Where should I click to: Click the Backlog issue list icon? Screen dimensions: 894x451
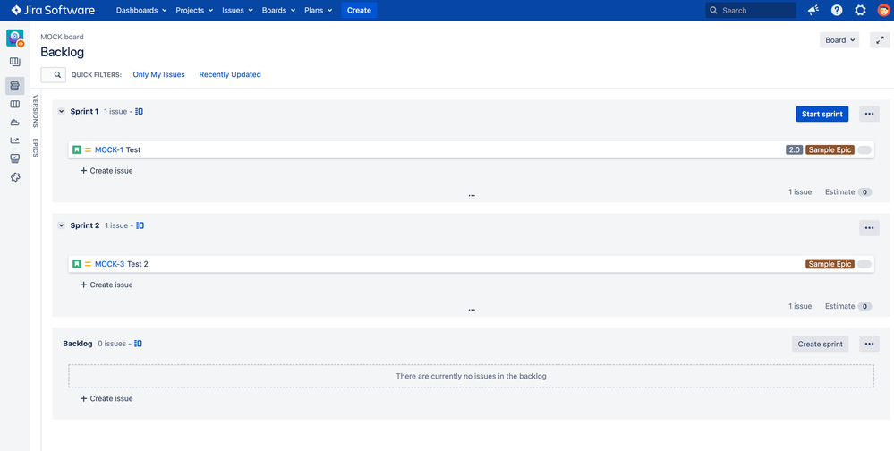click(138, 344)
